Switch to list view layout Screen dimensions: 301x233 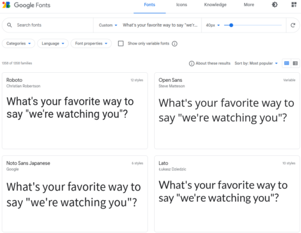point(295,63)
